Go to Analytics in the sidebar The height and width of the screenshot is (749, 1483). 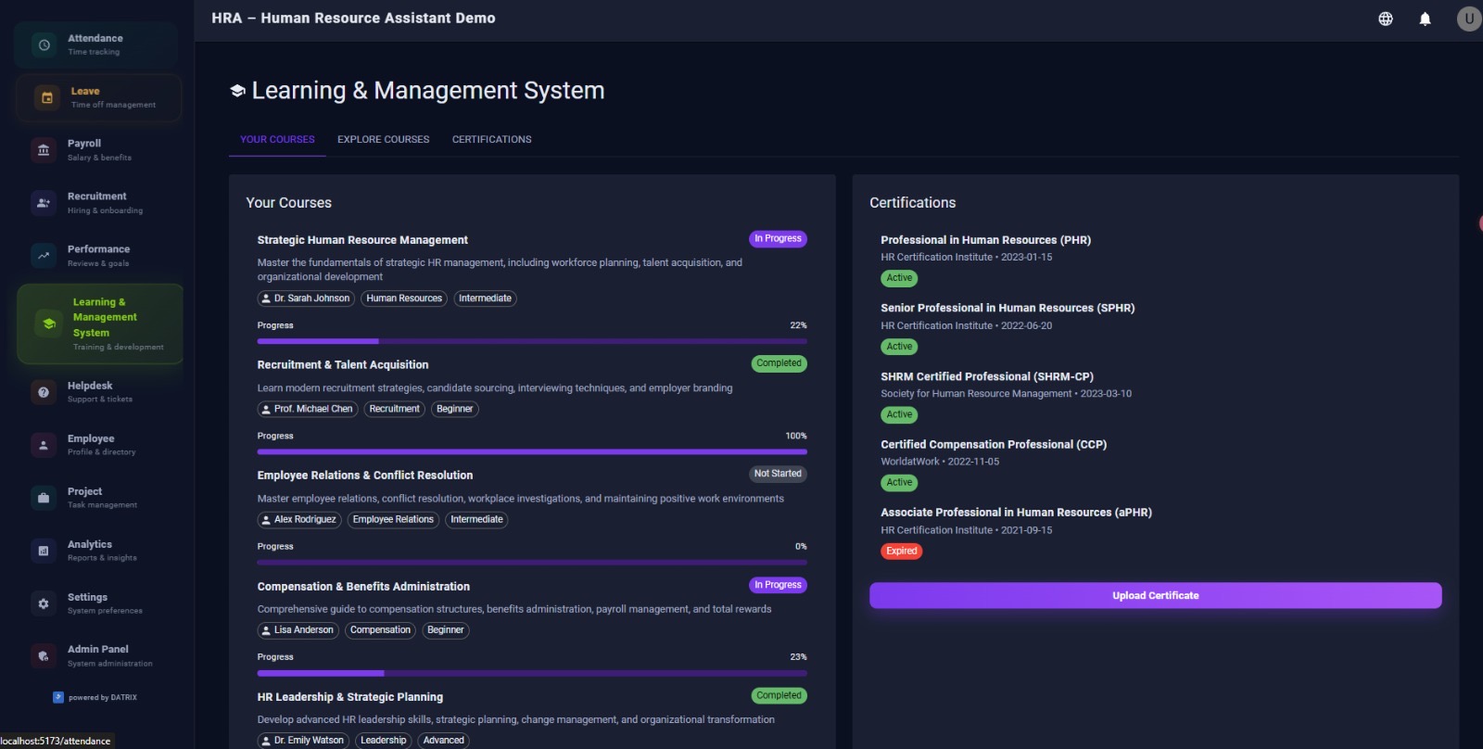tap(90, 551)
